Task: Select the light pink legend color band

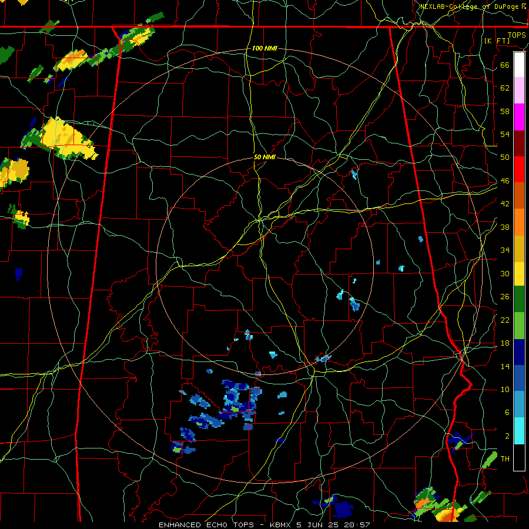Action: [519, 91]
